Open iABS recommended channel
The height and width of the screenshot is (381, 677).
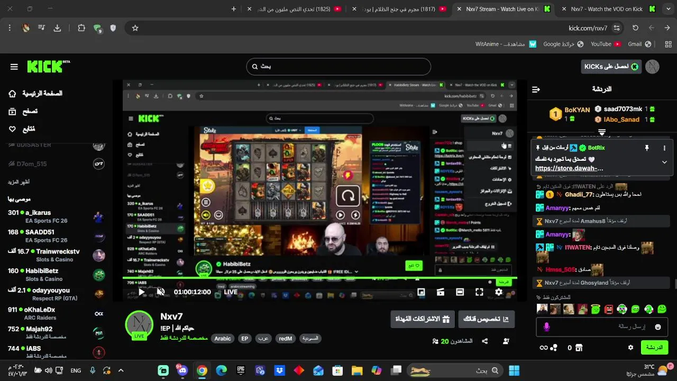pyautogui.click(x=56, y=352)
